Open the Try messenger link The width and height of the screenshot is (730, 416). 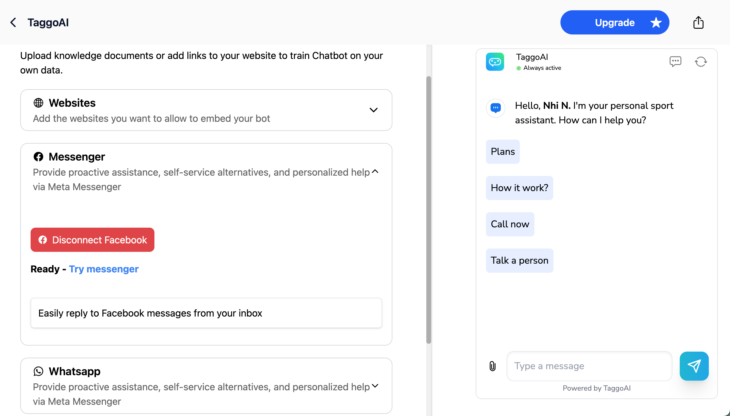pyautogui.click(x=104, y=269)
